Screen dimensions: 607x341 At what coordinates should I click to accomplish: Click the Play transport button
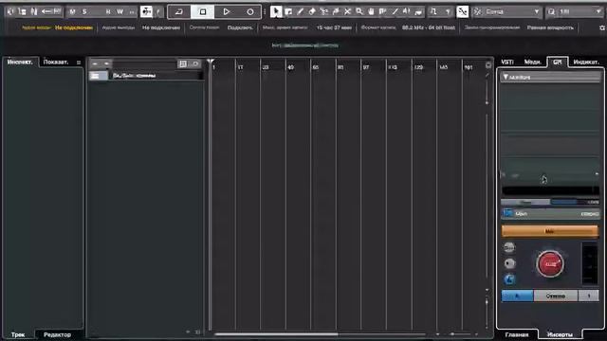click(227, 12)
